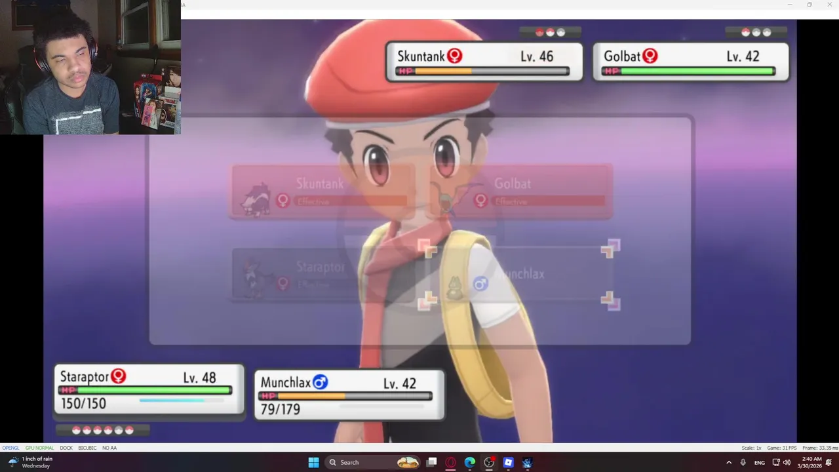The height and width of the screenshot is (472, 839).
Task: Click the female icon in Staraptor's target card
Action: (x=283, y=283)
